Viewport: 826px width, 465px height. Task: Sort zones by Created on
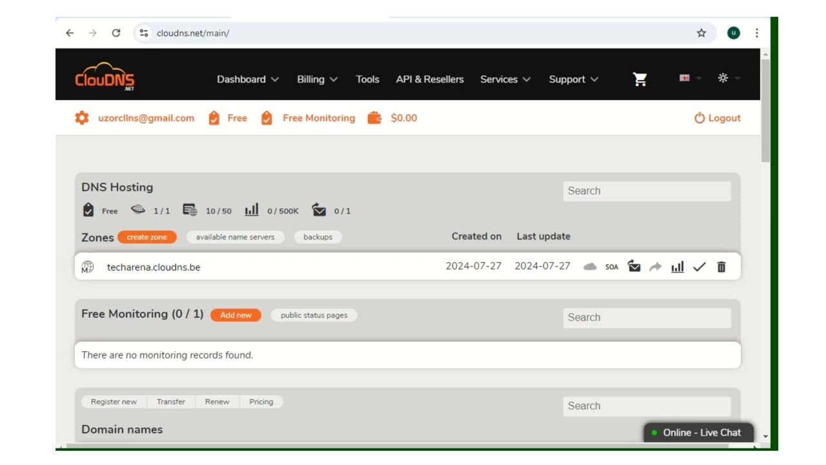pos(476,236)
